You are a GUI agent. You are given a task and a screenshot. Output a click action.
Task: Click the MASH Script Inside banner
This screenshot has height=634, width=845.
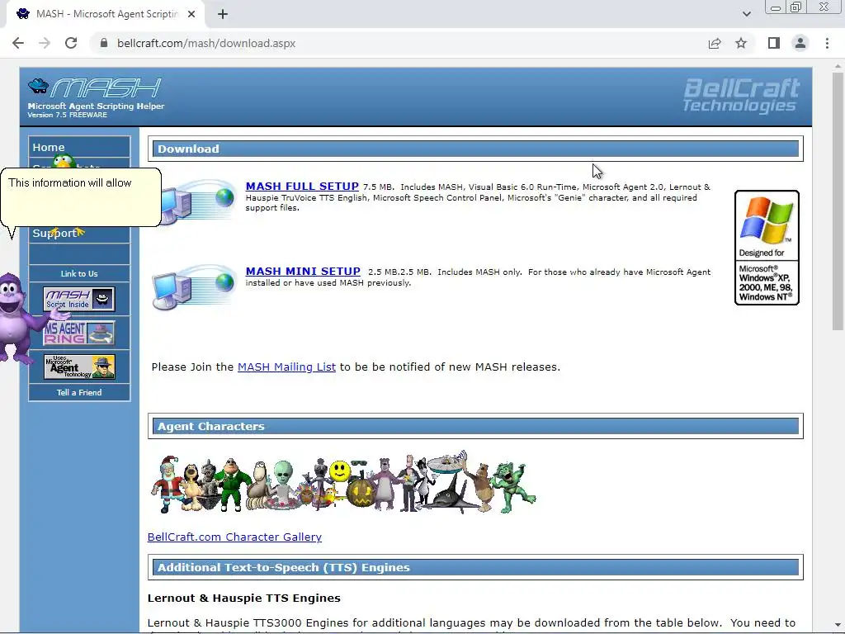[x=78, y=299]
